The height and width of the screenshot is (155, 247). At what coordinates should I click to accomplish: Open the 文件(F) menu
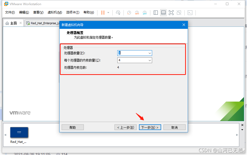(x=10, y=12)
